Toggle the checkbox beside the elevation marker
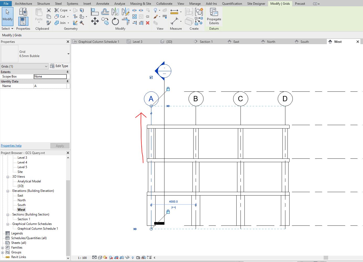Screen dimensions: 363x262 pyautogui.click(x=151, y=77)
